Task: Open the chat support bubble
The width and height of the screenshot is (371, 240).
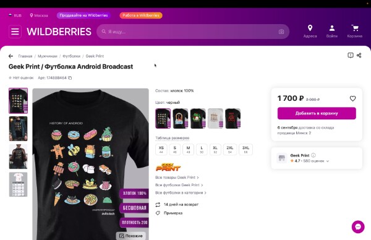Action: [358, 227]
